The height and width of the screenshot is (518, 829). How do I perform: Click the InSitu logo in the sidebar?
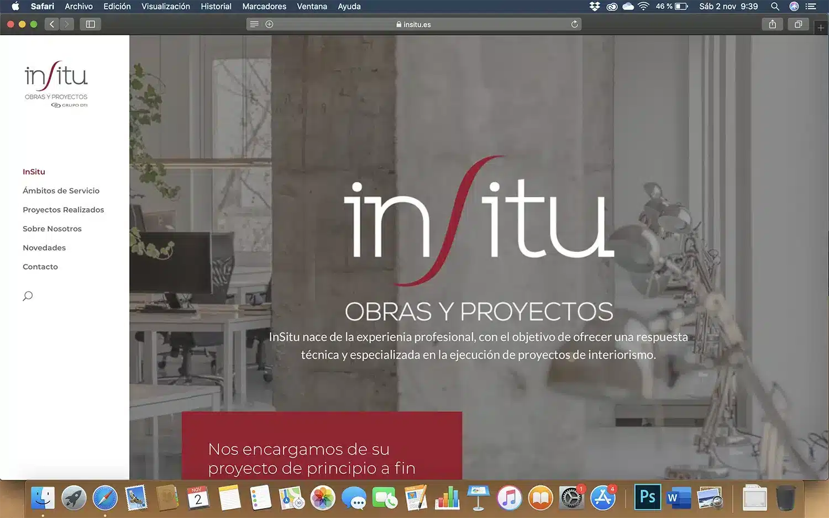click(x=56, y=83)
